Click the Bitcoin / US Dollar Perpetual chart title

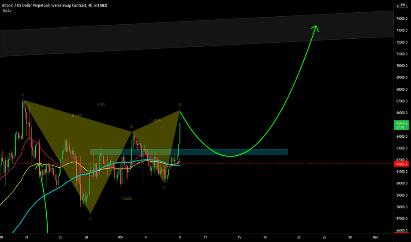[x=55, y=5]
